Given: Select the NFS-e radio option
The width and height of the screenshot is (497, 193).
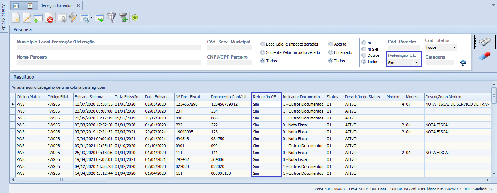Looking at the screenshot, I should coord(364,49).
